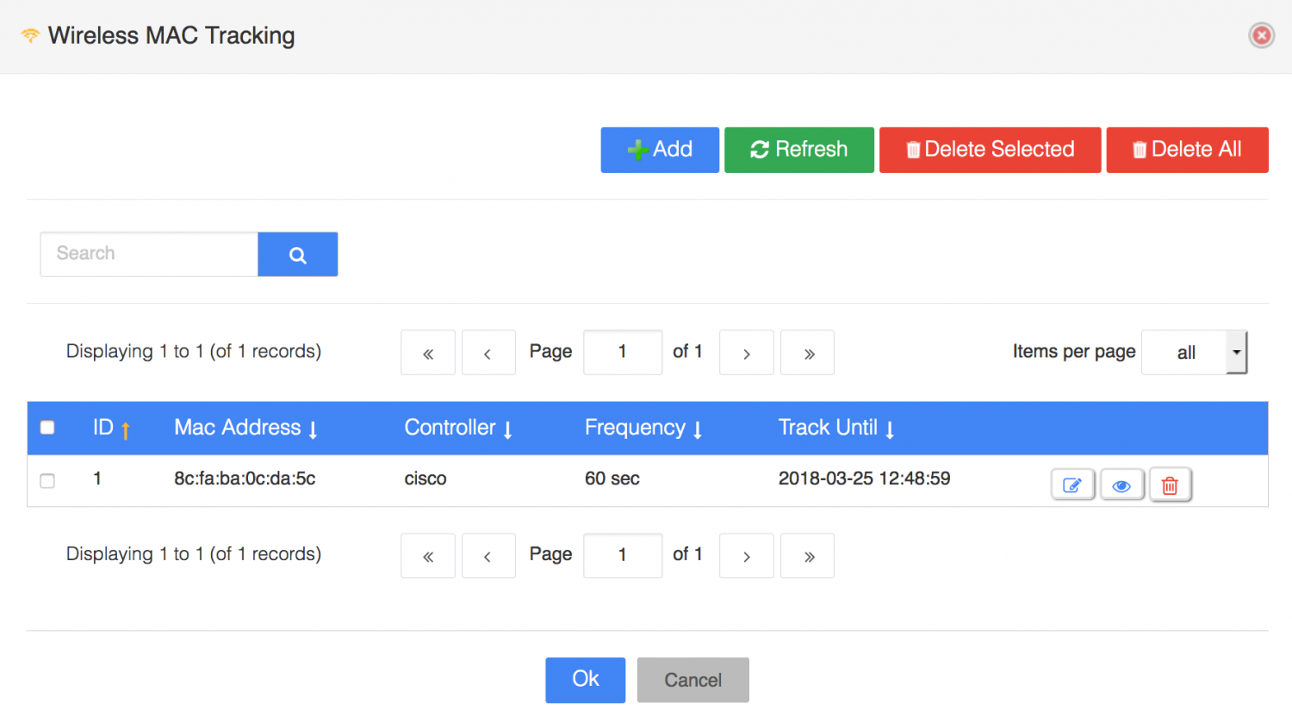Click the search magnifier icon
1292x728 pixels.
click(297, 254)
